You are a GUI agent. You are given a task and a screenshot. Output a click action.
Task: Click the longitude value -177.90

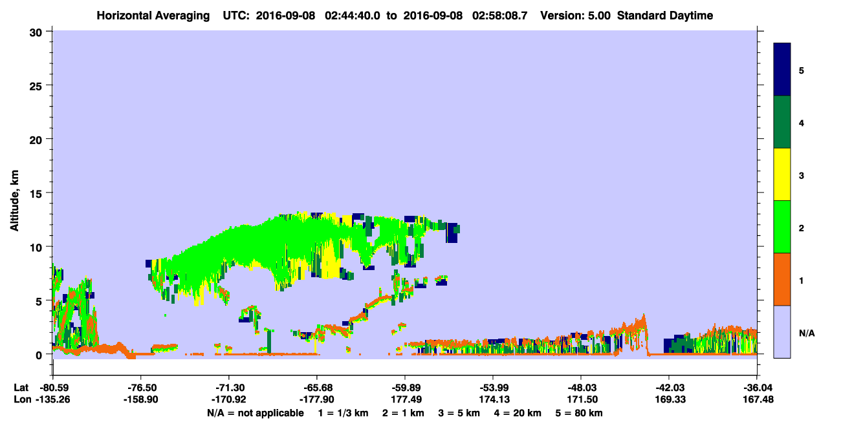tap(317, 399)
